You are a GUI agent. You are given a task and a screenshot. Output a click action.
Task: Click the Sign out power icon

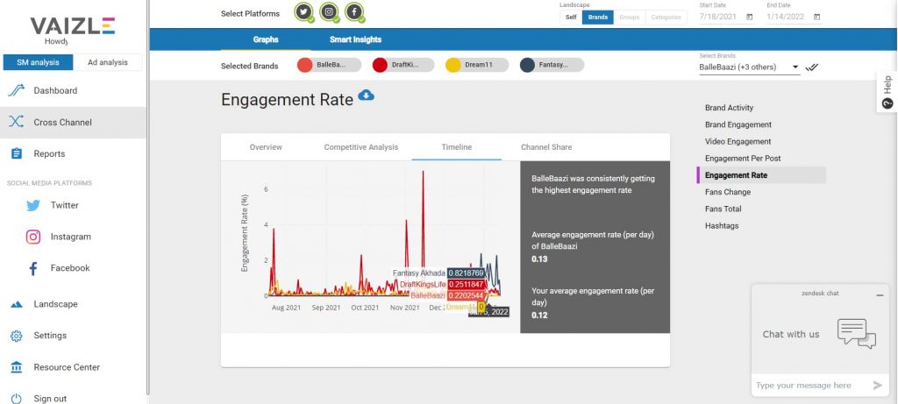pyautogui.click(x=16, y=398)
